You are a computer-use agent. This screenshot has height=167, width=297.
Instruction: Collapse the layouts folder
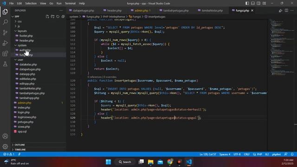pyautogui.click(x=22, y=31)
